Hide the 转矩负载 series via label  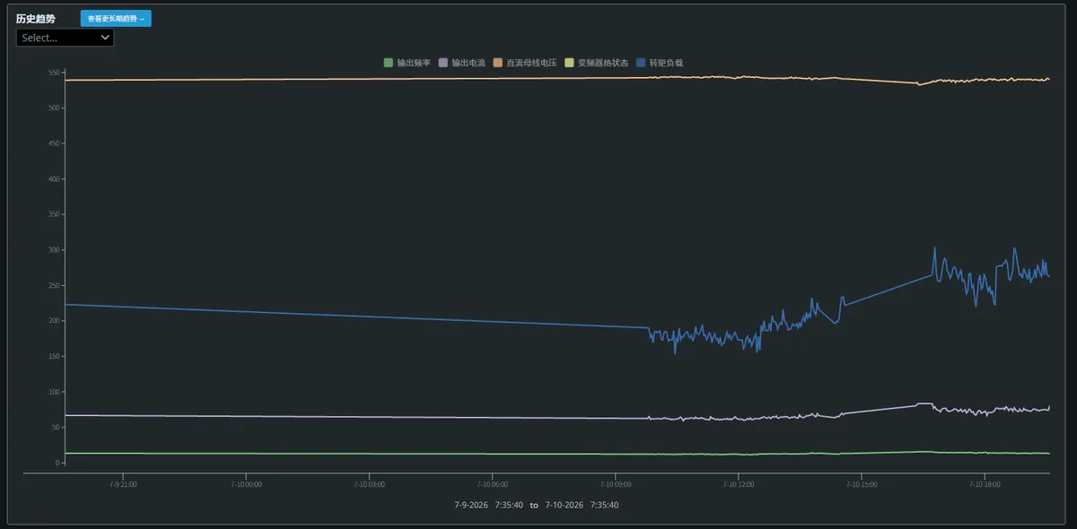[666, 63]
